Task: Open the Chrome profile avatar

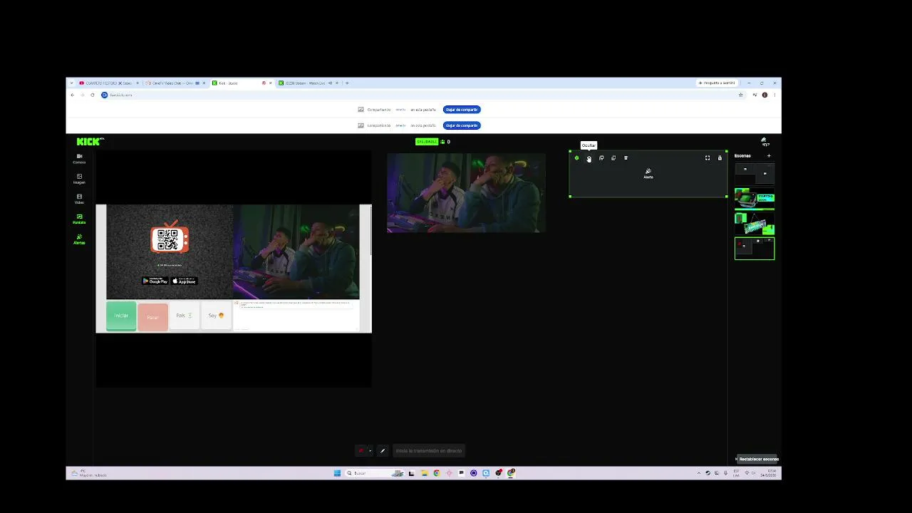Action: (765, 95)
